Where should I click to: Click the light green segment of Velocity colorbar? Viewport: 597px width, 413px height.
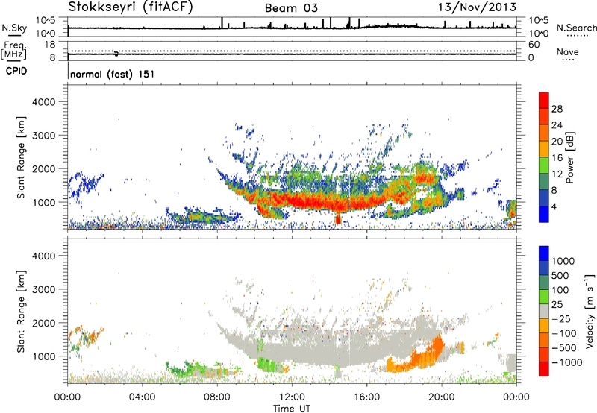[544, 297]
